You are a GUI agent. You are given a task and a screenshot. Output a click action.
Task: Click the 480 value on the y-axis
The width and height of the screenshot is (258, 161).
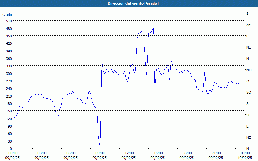coord(9,28)
